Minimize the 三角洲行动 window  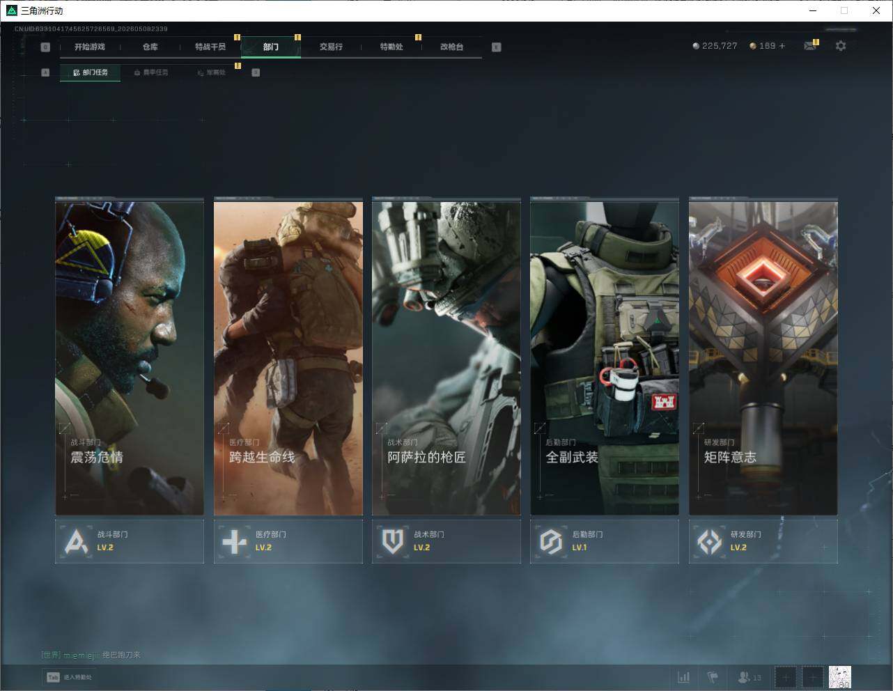coord(813,10)
